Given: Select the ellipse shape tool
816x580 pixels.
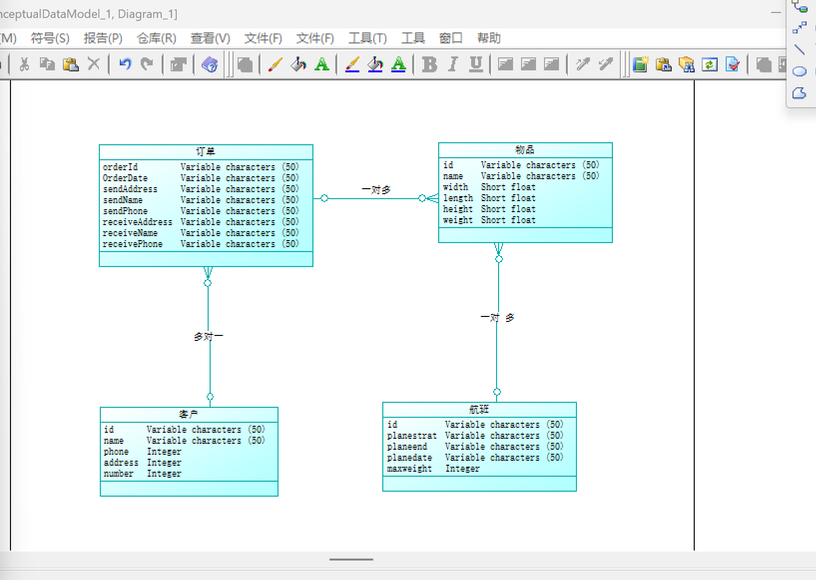Looking at the screenshot, I should 800,71.
